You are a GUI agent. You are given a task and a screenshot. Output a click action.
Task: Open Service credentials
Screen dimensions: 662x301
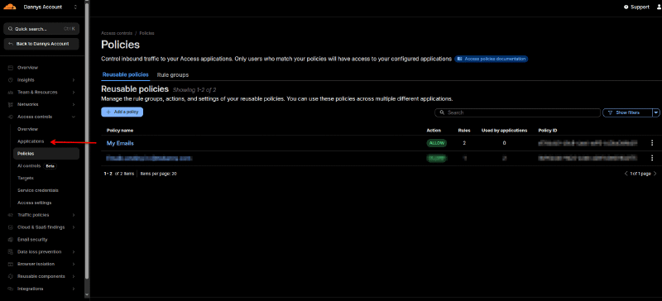(38, 190)
